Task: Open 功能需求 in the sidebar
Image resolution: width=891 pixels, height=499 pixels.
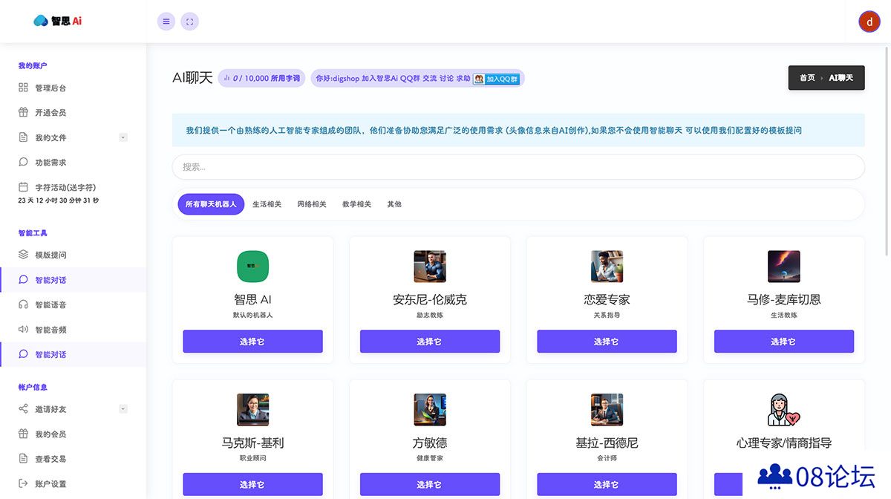Action: click(x=50, y=162)
